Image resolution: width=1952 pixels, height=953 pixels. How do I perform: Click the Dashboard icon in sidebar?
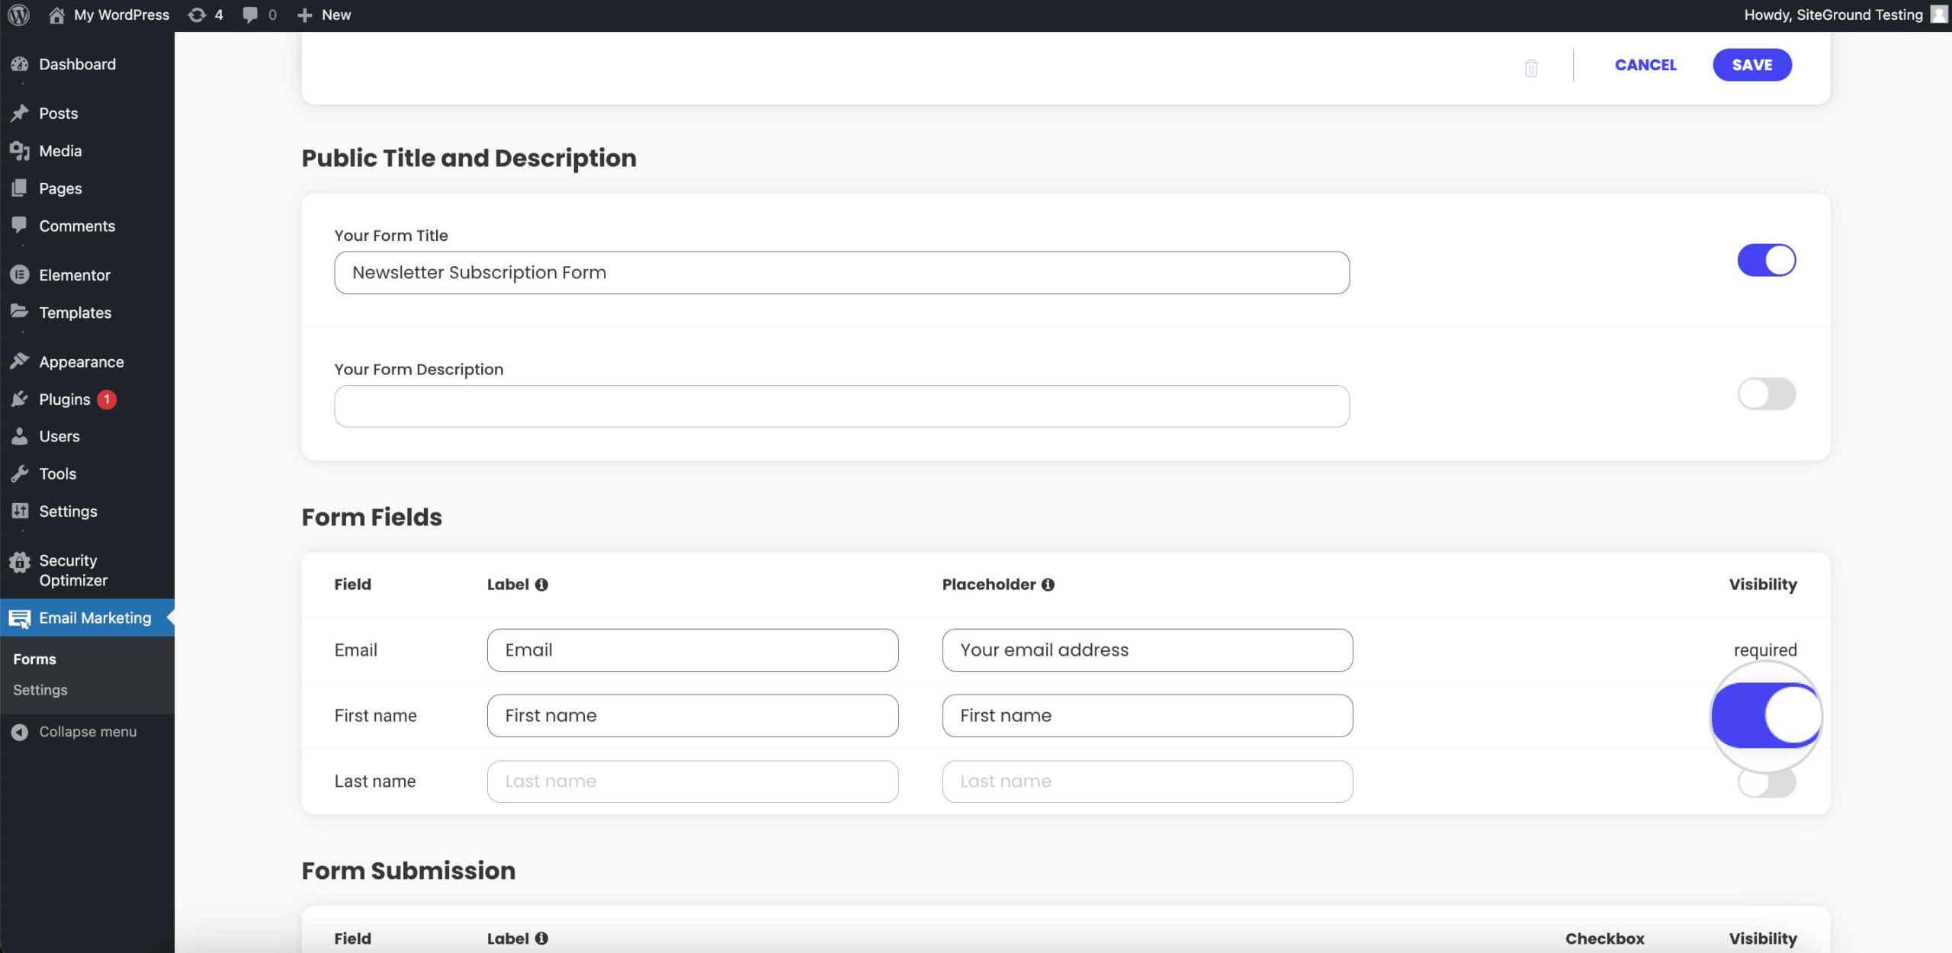pos(20,63)
